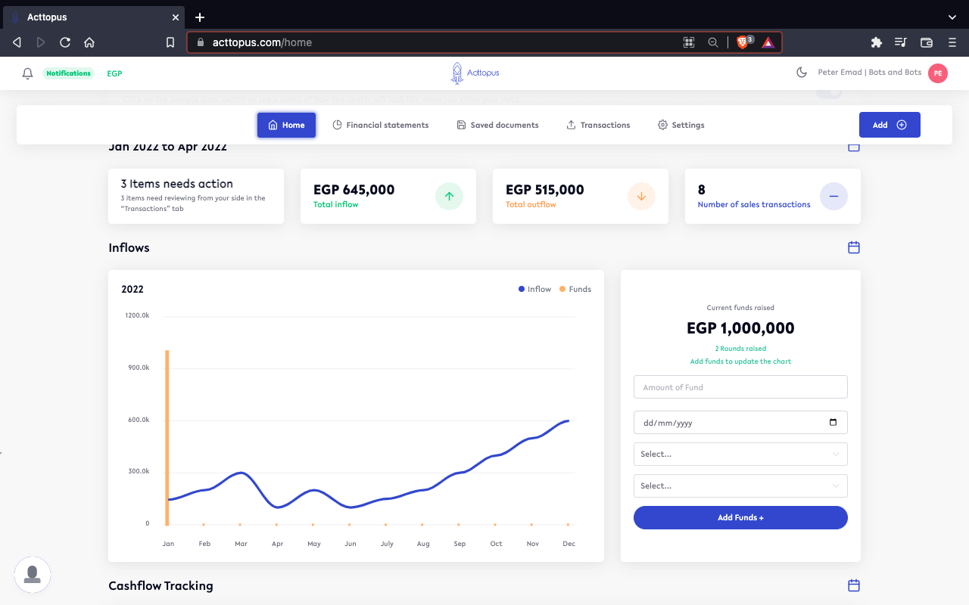Open the notifications bell icon
Image resolution: width=969 pixels, height=605 pixels.
coord(28,73)
